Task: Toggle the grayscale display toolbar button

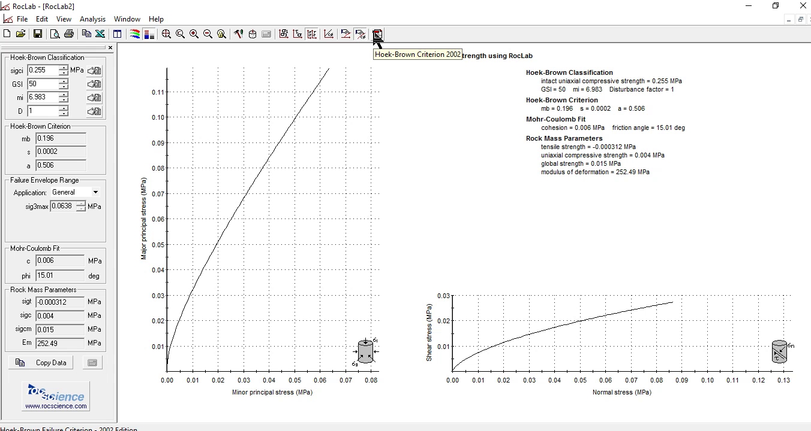Action: pos(149,34)
